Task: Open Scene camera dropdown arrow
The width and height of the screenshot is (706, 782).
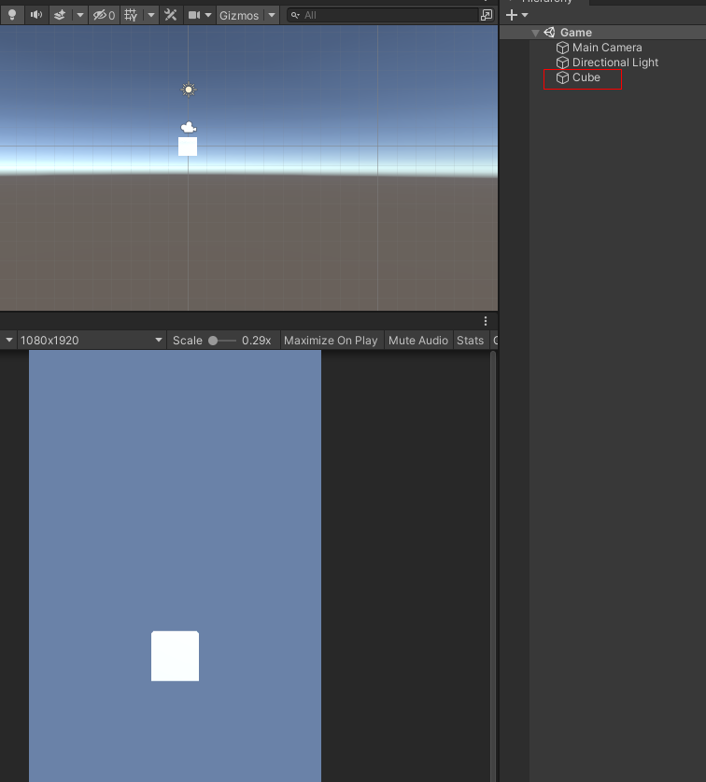Action: tap(208, 15)
